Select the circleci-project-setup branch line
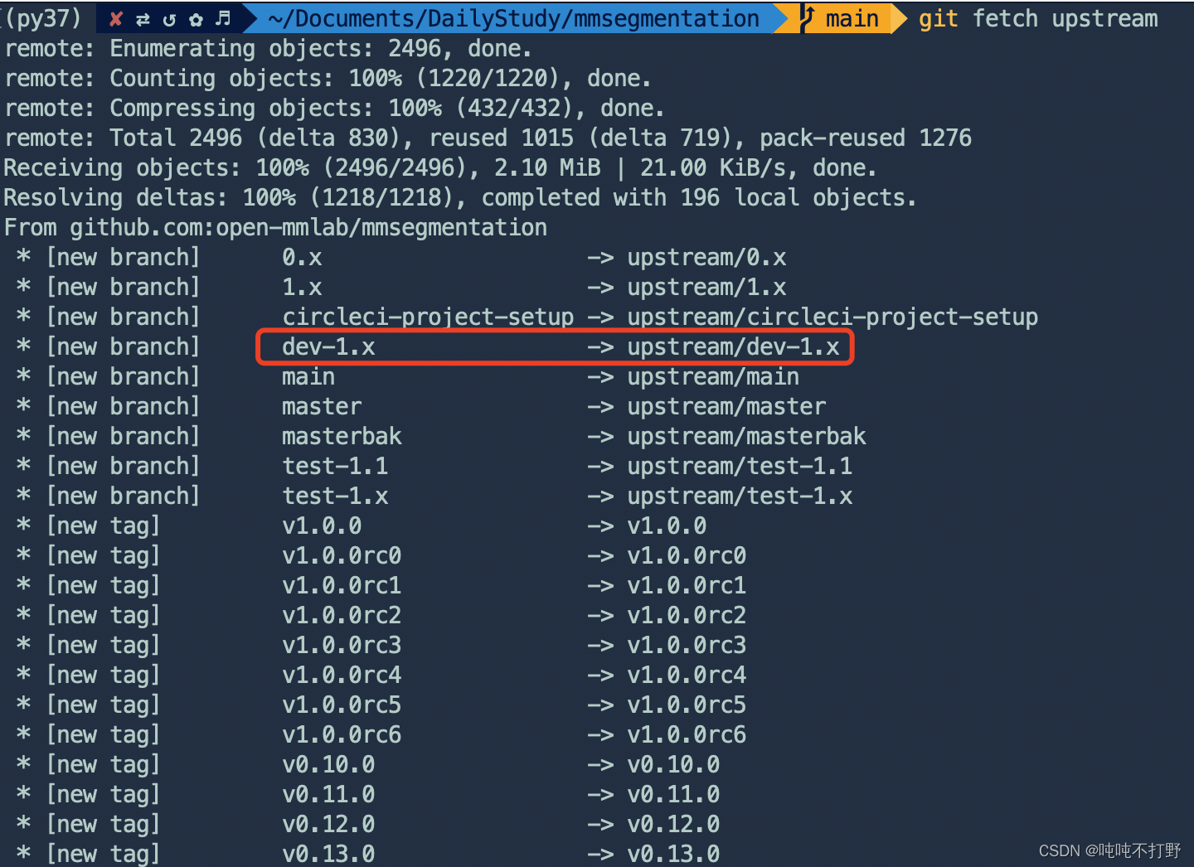 pyautogui.click(x=428, y=317)
